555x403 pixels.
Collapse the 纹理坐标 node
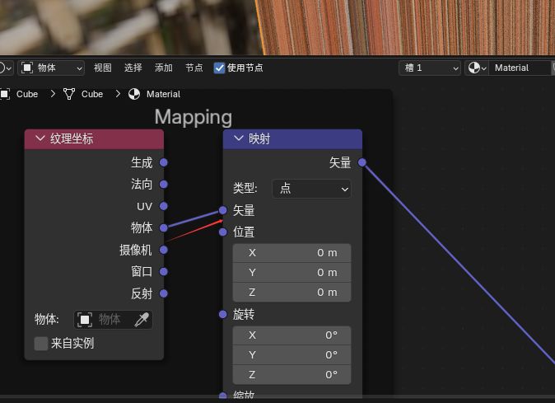[x=40, y=138]
